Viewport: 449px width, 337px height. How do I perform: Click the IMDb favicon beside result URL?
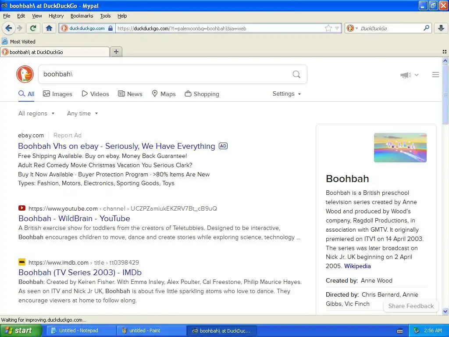coord(22,262)
